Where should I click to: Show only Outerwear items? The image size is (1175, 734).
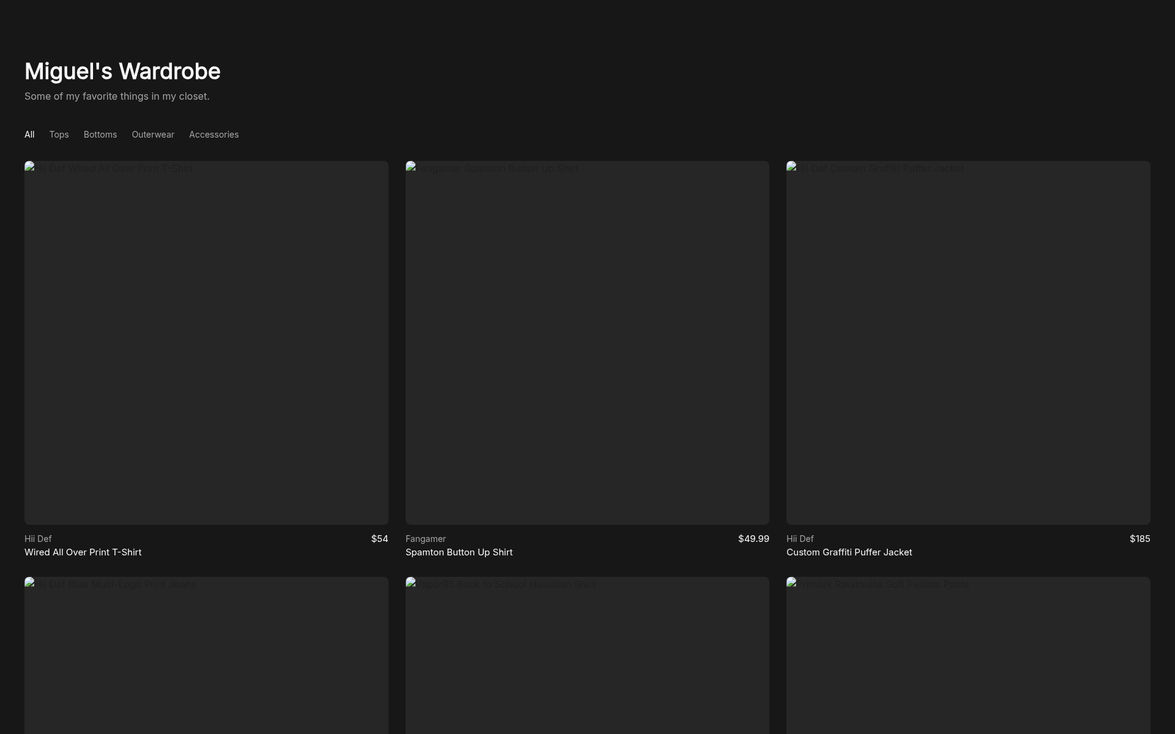pyautogui.click(x=153, y=135)
